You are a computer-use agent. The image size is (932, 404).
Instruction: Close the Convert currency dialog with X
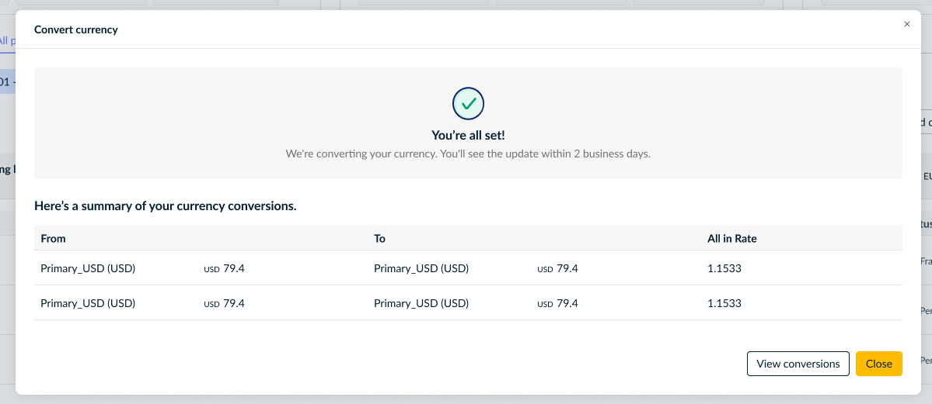(906, 24)
